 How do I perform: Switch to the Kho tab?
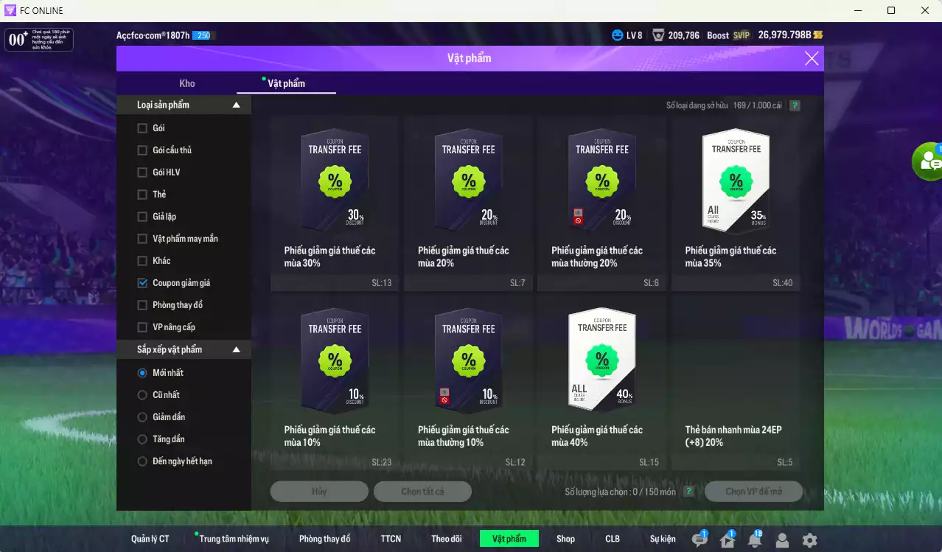coord(187,83)
